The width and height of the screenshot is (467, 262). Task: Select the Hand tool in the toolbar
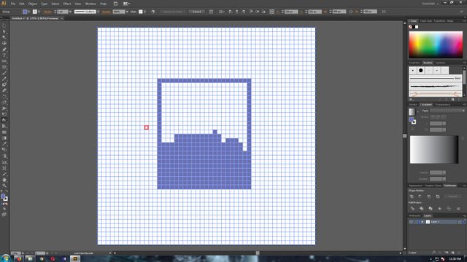tap(4, 180)
